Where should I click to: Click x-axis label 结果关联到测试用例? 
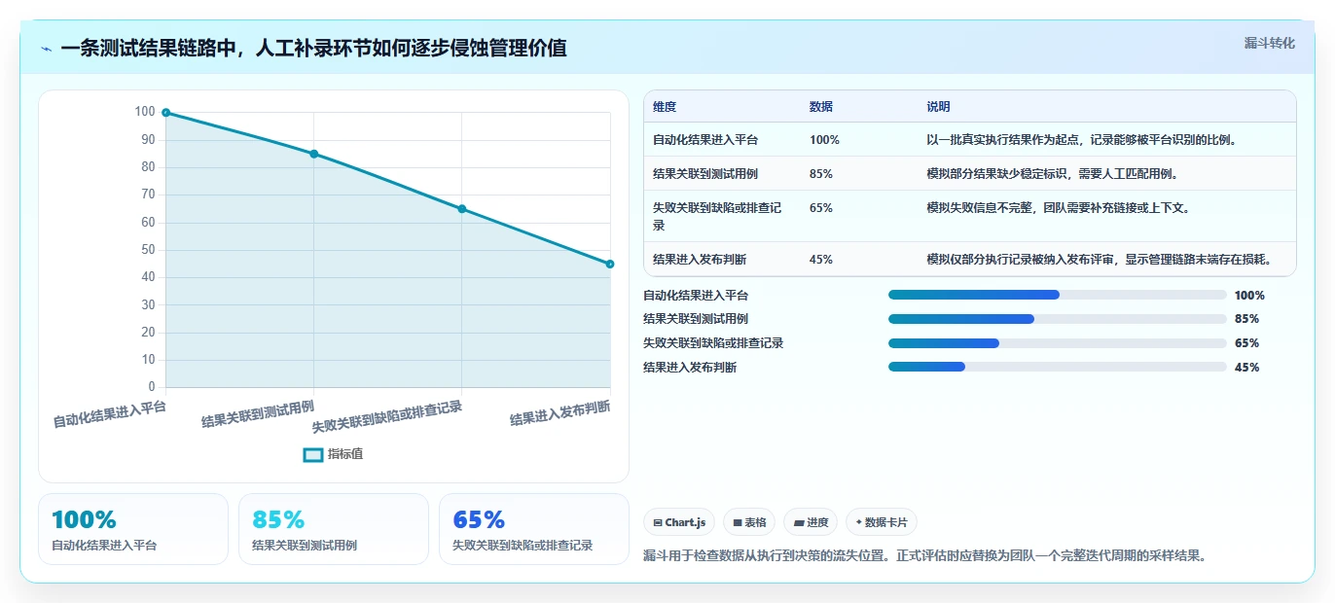(258, 413)
